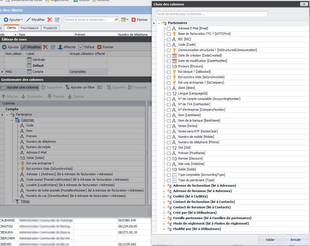The height and width of the screenshot is (246, 310).
Task: Click the Ajouter un filtre funnel icon
Action: pyautogui.click(x=67, y=87)
